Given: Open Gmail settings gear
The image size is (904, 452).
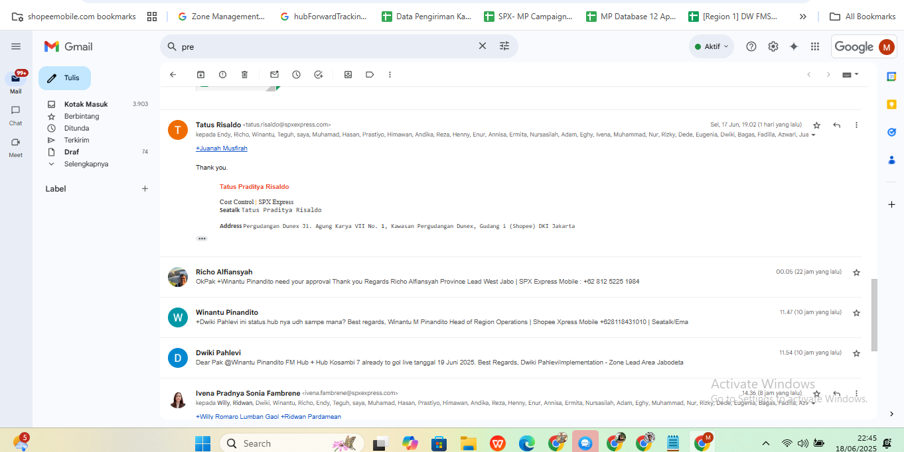Looking at the screenshot, I should (773, 46).
